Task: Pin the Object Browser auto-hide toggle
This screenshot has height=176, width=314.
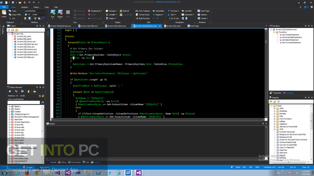Action: pyautogui.click(x=40, y=87)
